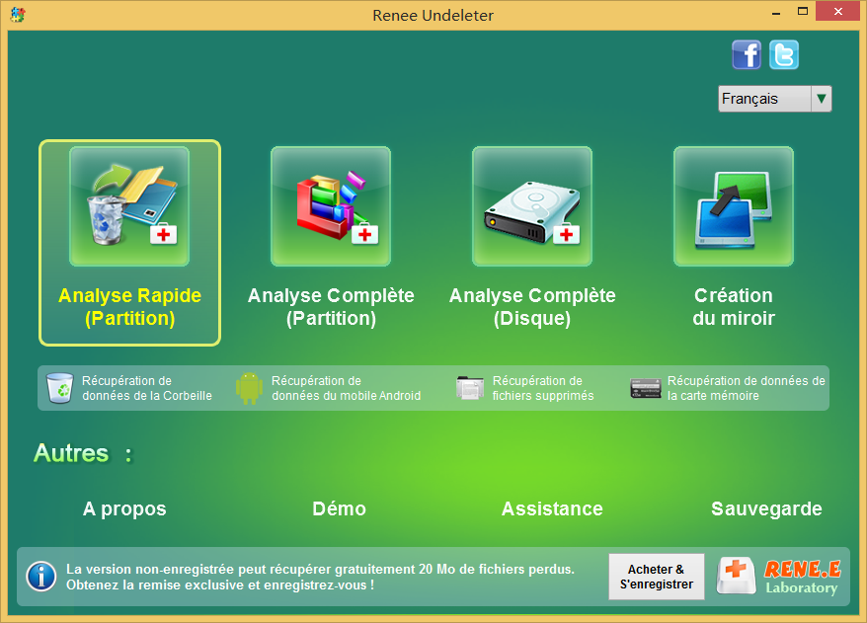Launch Analyse Rapide recycle bin icon
The height and width of the screenshot is (623, 867).
[x=129, y=206]
